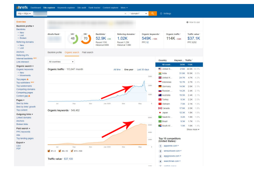This screenshot has width=254, height=177.
Task: Click the India flag icon
Action: (x=160, y=73)
